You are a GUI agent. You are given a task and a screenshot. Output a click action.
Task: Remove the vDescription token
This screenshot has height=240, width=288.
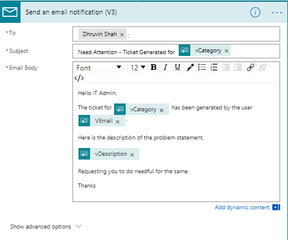(x=132, y=155)
